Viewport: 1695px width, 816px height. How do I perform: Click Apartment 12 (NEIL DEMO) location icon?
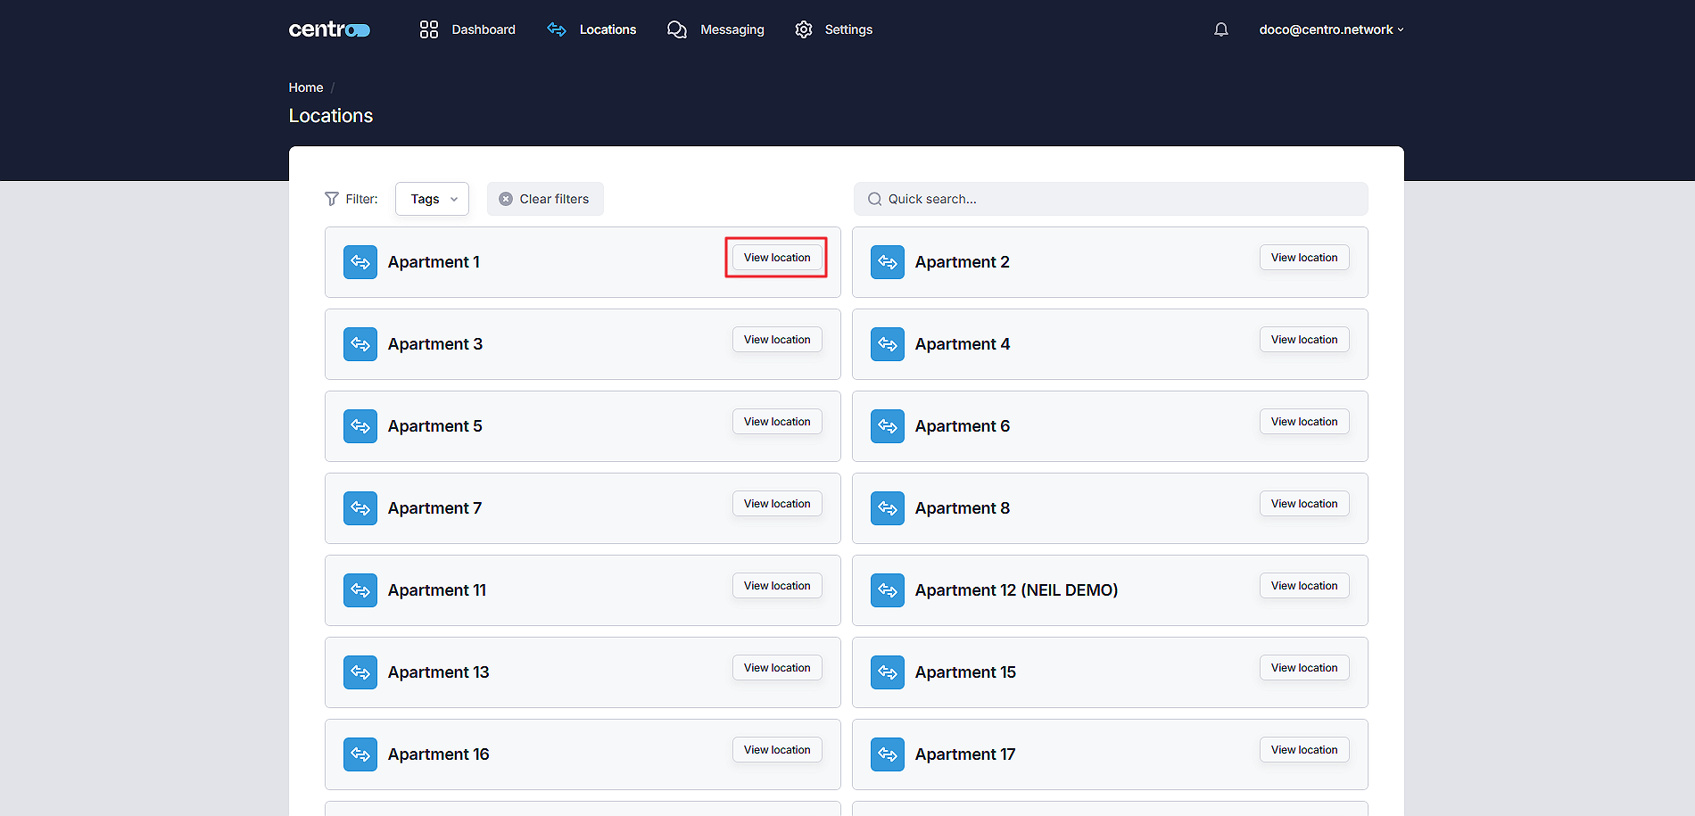click(x=888, y=590)
